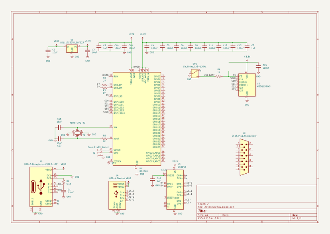
Task: Click the ABM8-272-T3 crystal value text
Action: coord(78,123)
